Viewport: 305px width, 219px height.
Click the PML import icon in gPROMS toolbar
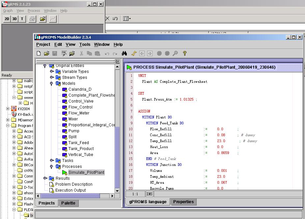click(64, 53)
